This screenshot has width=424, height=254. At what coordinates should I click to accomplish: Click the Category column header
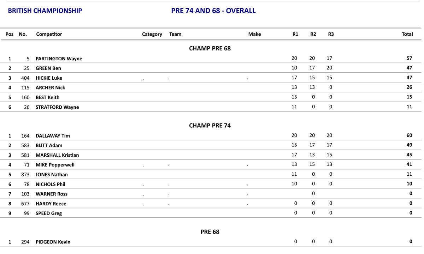click(152, 34)
